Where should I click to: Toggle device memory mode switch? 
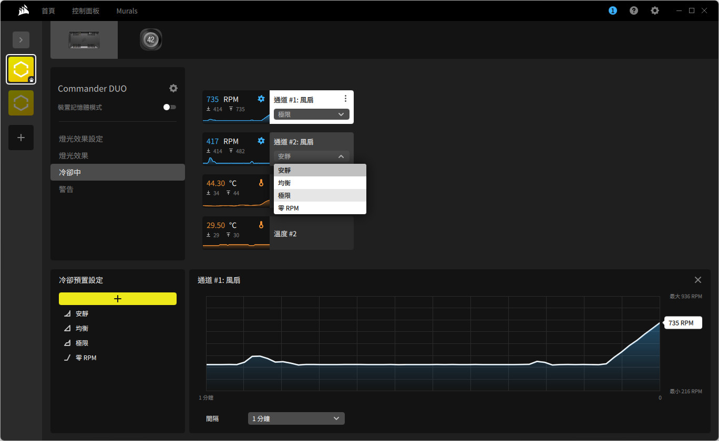pyautogui.click(x=170, y=107)
